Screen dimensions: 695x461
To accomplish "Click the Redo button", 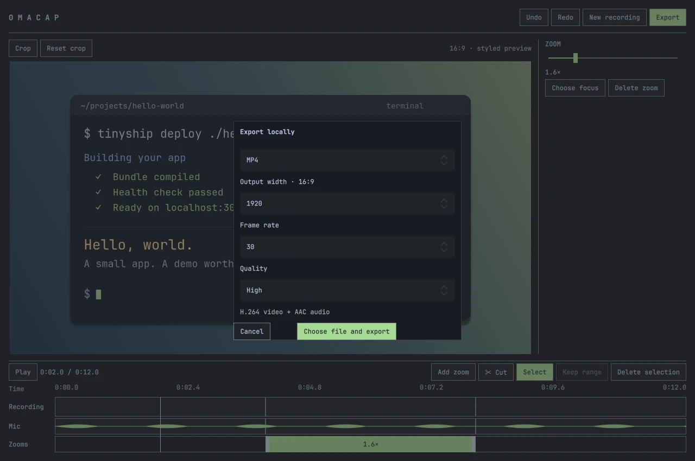I will click(x=565, y=17).
